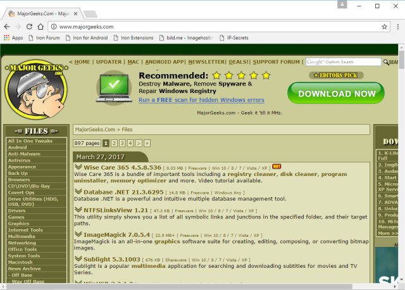Select HOME in the site navigation
Viewport: 405px width, 290px height.
[x=82, y=62]
